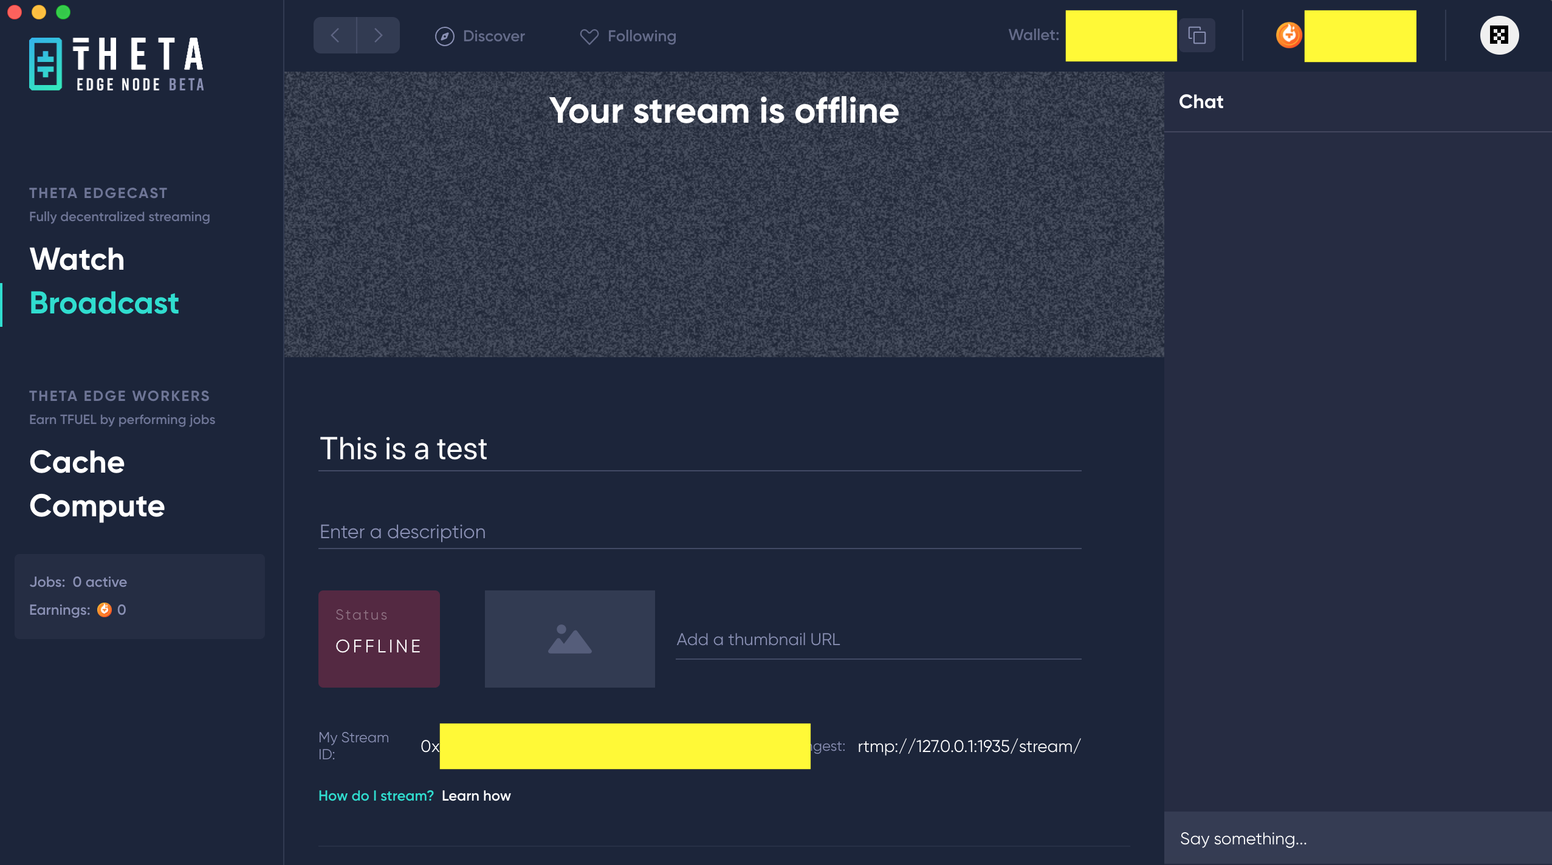The image size is (1552, 865).
Task: Click the How do I stream link
Action: tap(376, 795)
